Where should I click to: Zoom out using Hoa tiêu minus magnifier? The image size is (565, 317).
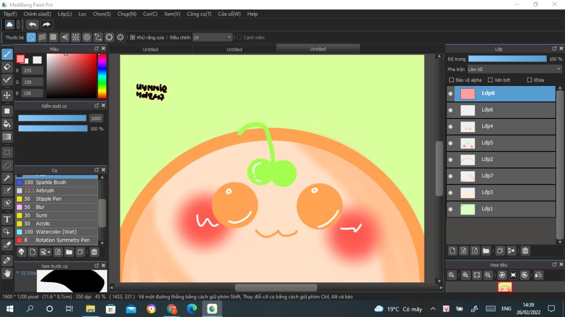(x=488, y=275)
